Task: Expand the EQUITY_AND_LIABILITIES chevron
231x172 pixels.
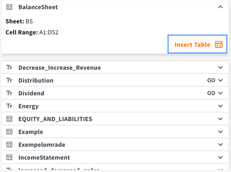Action: (220, 119)
